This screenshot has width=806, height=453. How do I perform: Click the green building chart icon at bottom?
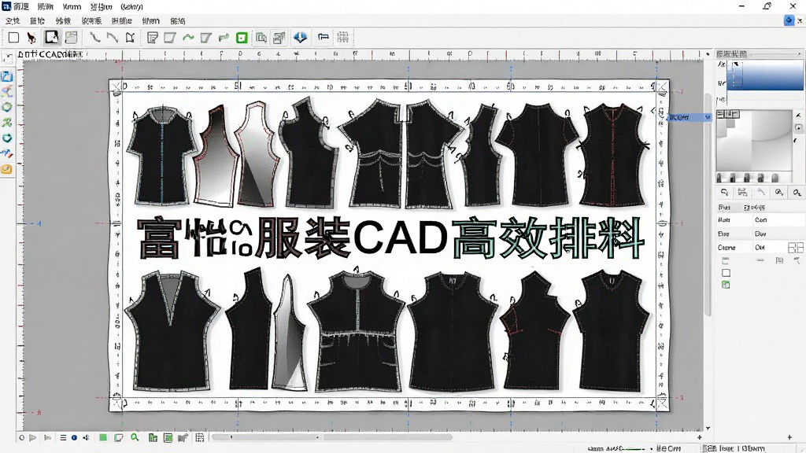coord(153,437)
